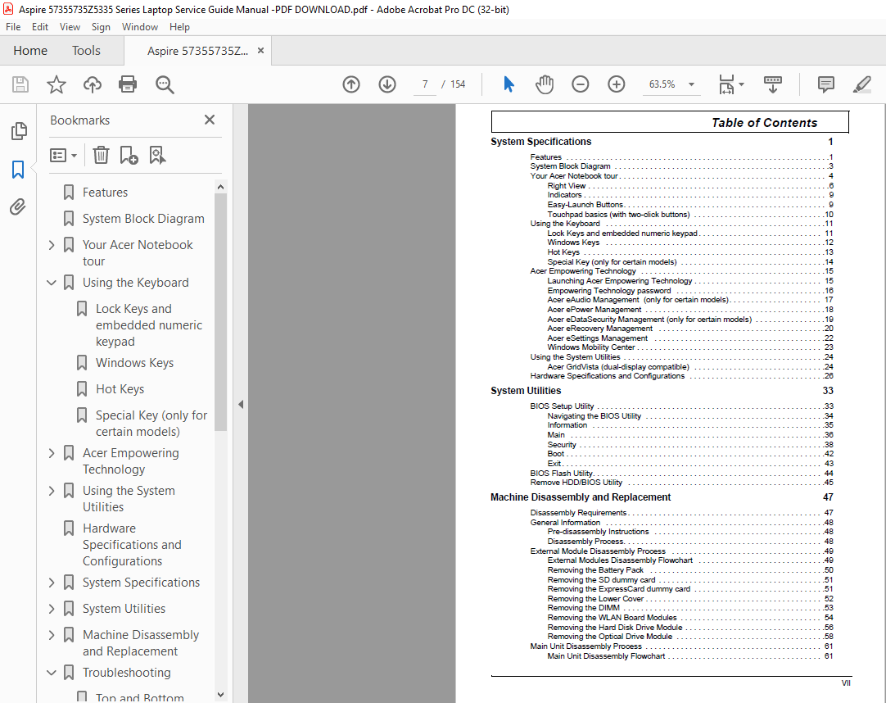The height and width of the screenshot is (703, 886).
Task: Print the document
Action: click(128, 84)
